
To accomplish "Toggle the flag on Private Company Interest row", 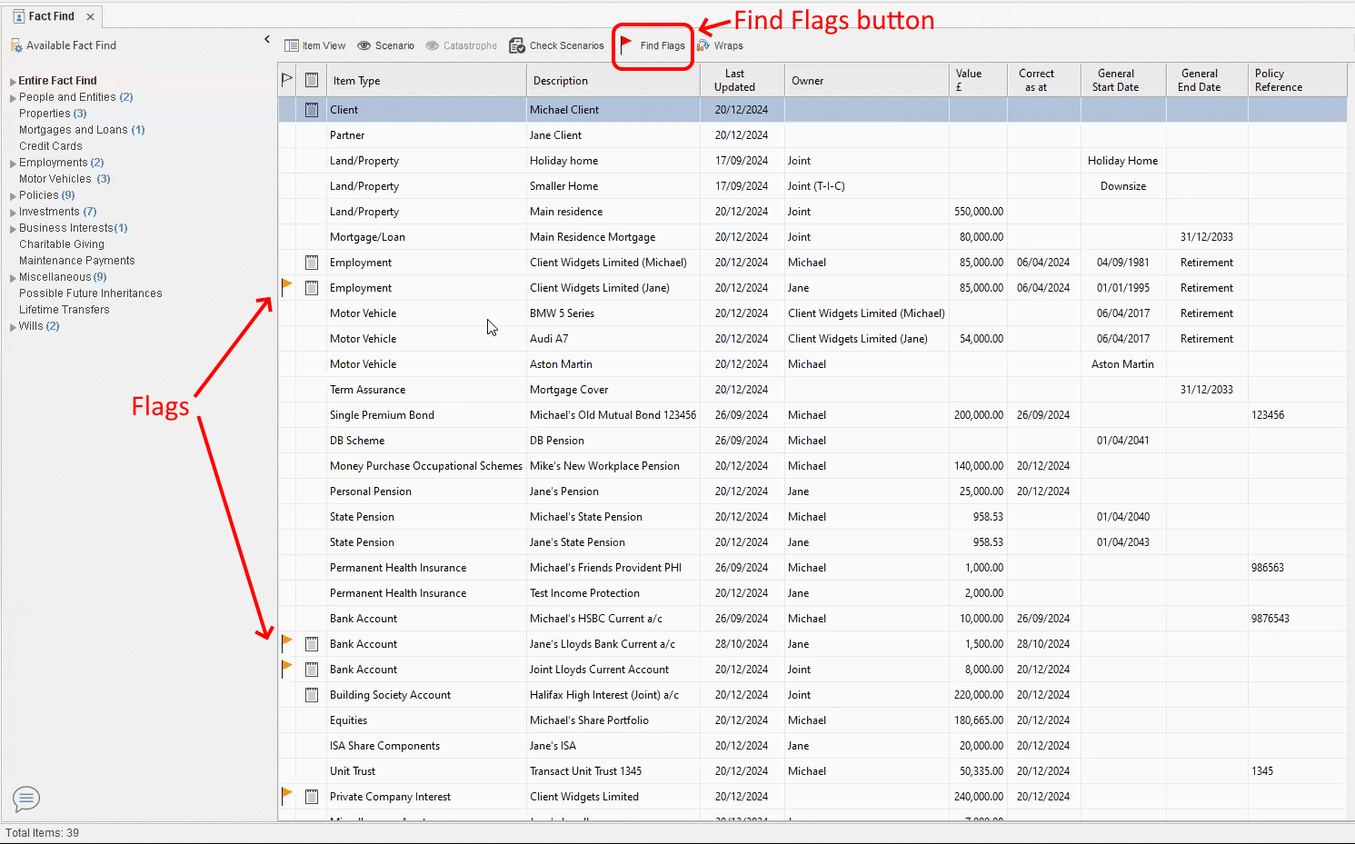I will (x=287, y=796).
